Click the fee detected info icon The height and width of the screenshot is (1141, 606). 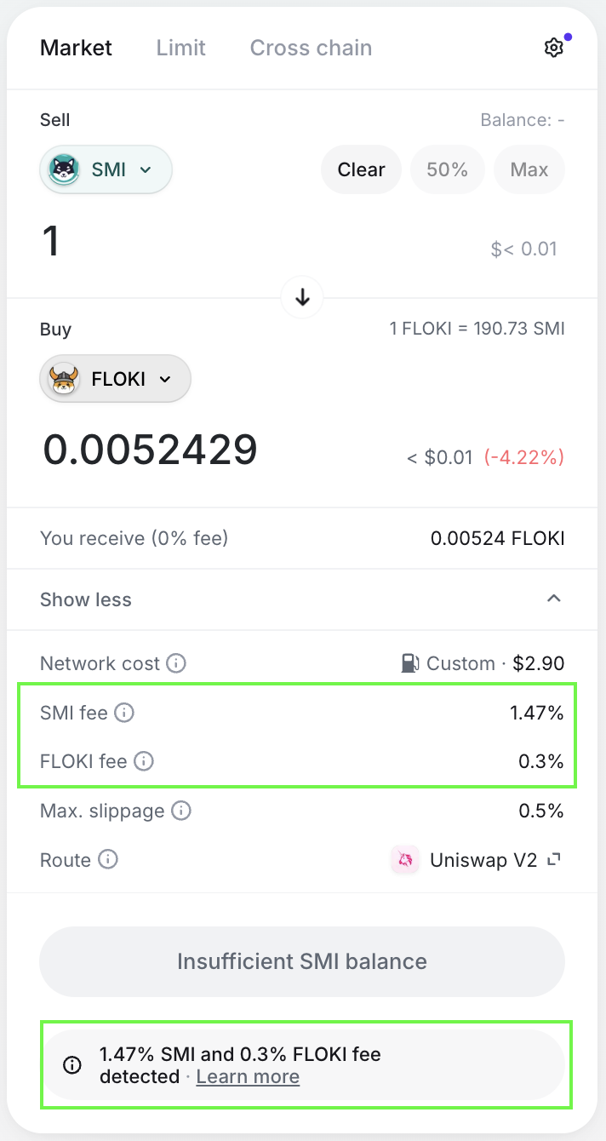pyautogui.click(x=71, y=1064)
